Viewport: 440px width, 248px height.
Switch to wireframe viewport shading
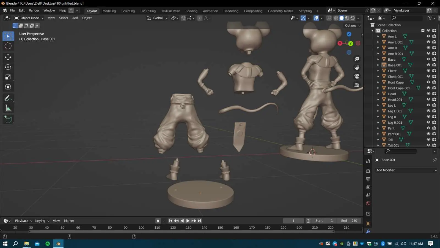click(x=336, y=18)
